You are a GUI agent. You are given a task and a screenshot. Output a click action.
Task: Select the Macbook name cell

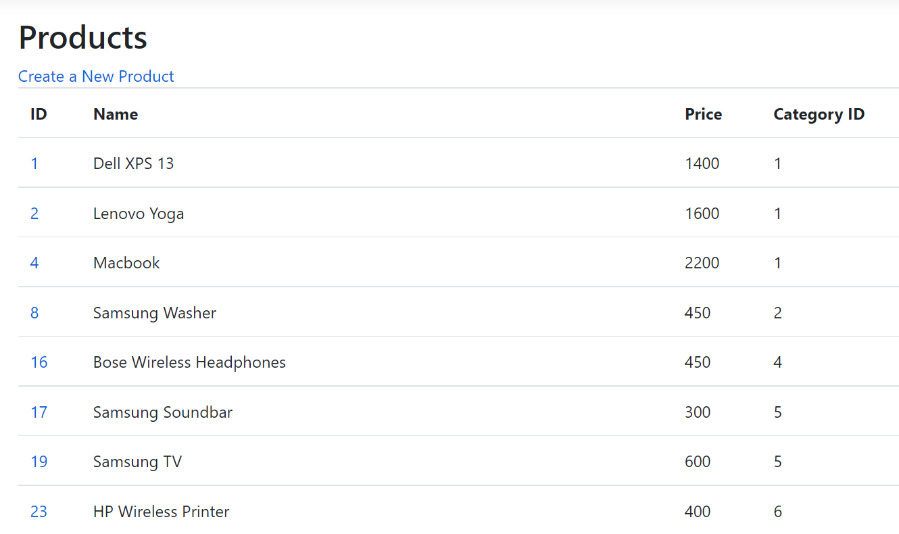(x=126, y=263)
